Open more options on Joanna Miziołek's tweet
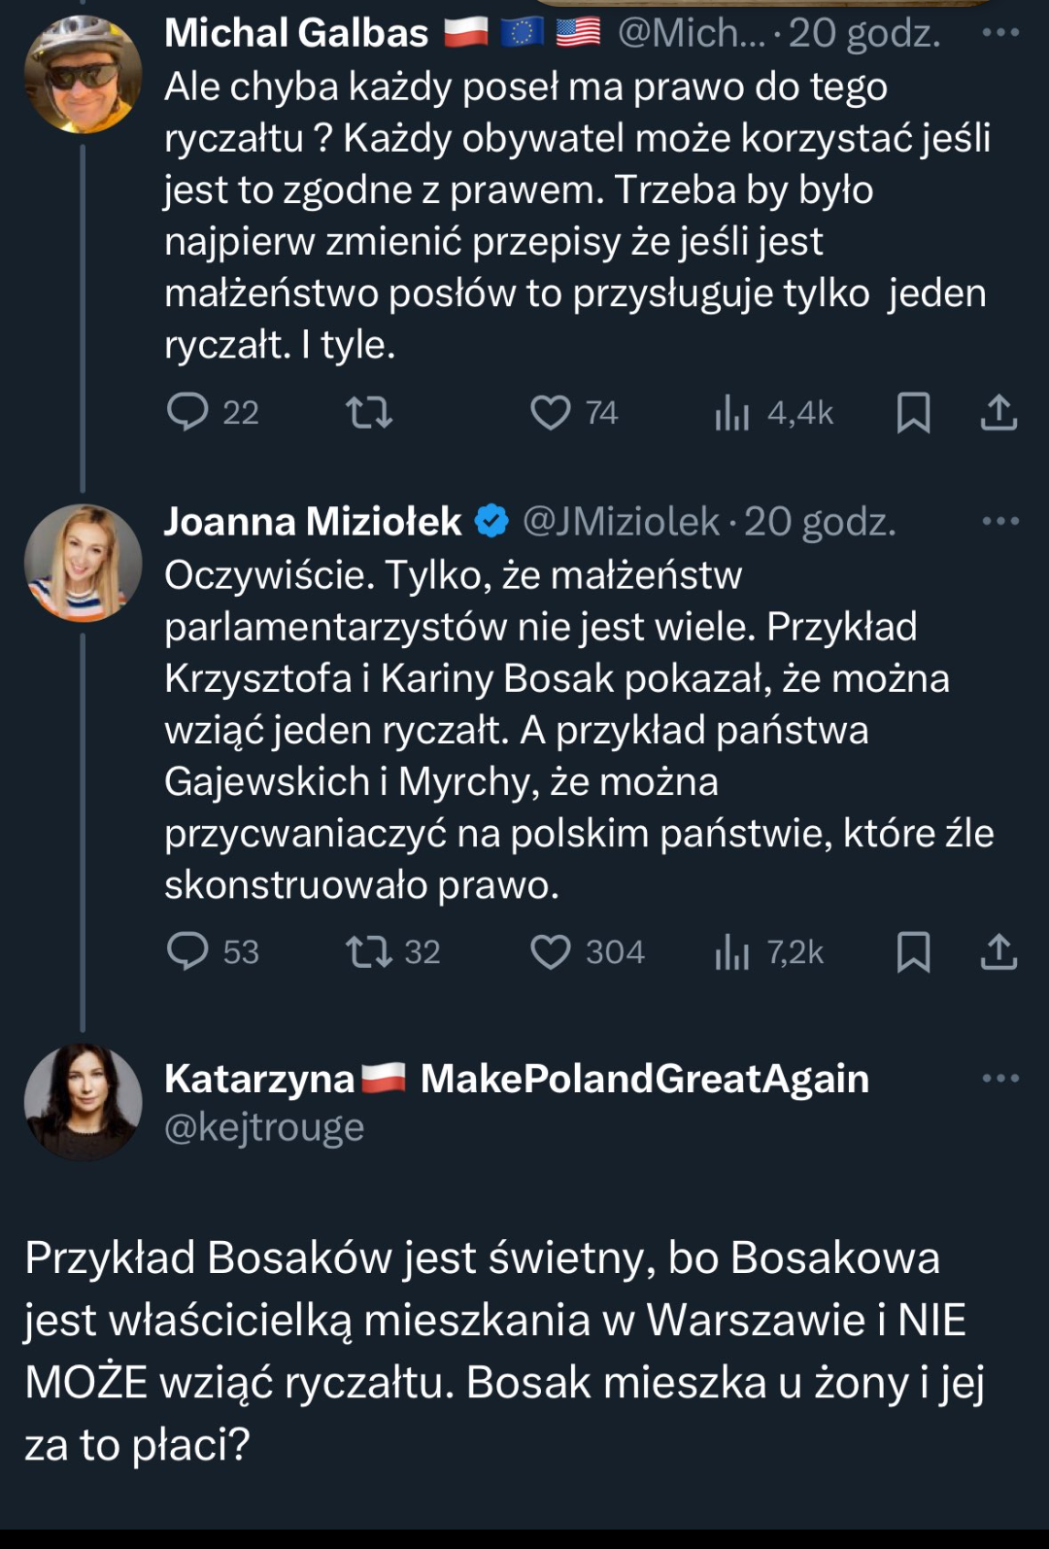This screenshot has height=1549, width=1049. click(x=1000, y=522)
